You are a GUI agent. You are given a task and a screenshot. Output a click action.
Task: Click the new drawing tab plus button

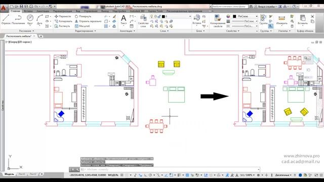coord(41,36)
